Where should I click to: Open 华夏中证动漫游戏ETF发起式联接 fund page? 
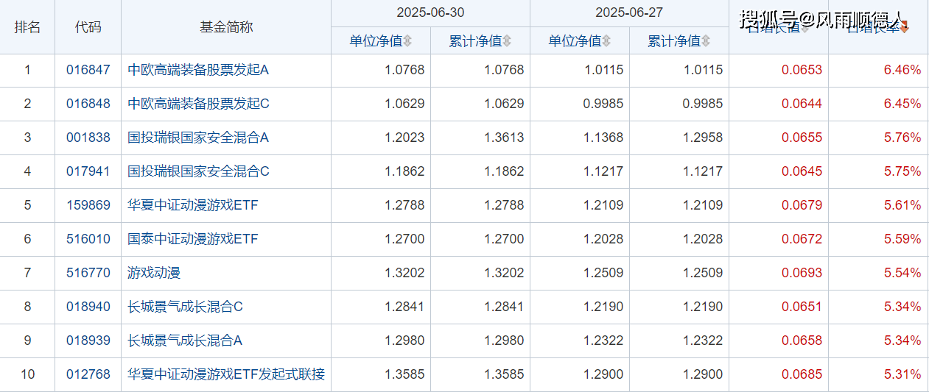click(x=226, y=374)
